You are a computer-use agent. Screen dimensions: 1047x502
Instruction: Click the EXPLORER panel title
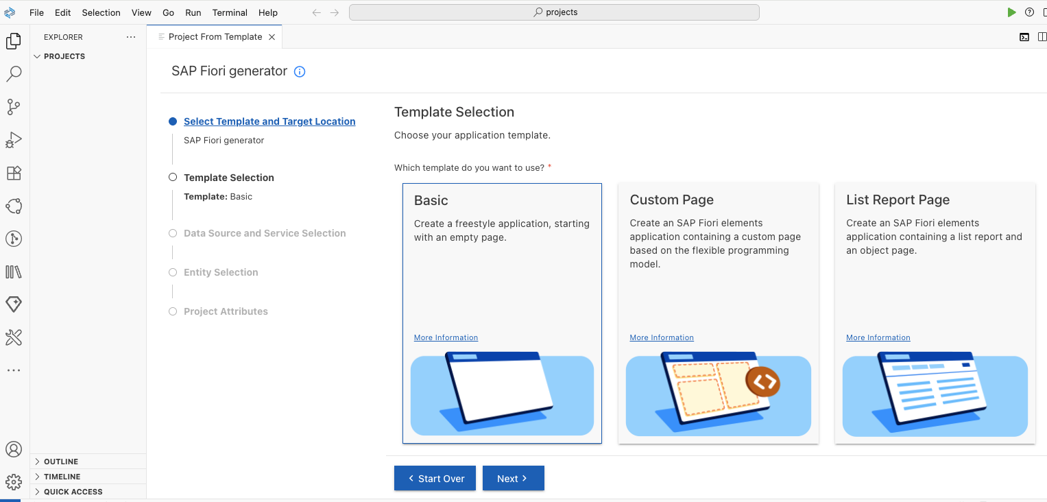[x=63, y=37]
